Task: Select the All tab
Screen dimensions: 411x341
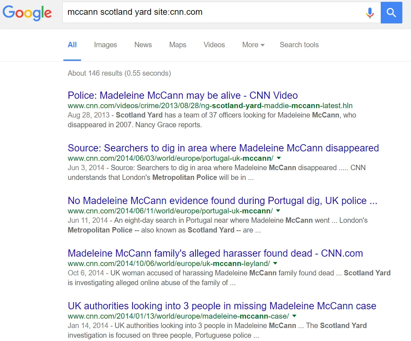Action: tap(72, 45)
